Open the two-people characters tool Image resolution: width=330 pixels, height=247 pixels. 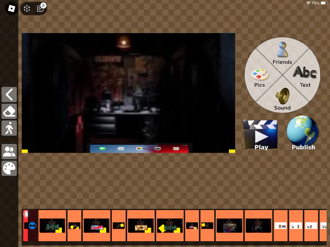[9, 151]
